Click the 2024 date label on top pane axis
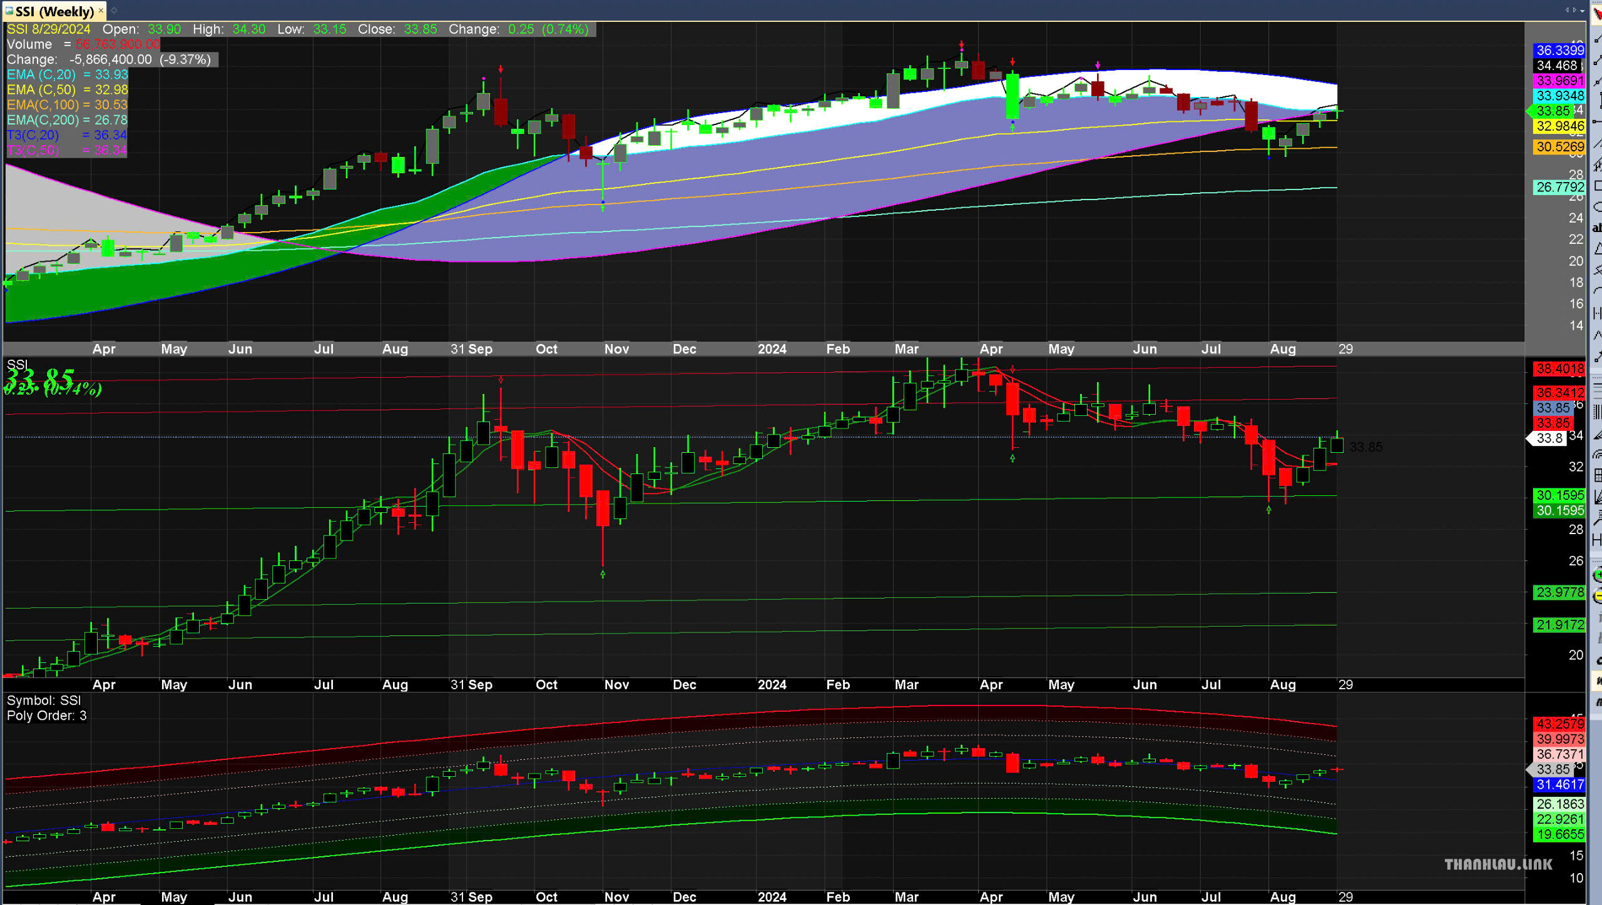The image size is (1602, 905). point(772,349)
